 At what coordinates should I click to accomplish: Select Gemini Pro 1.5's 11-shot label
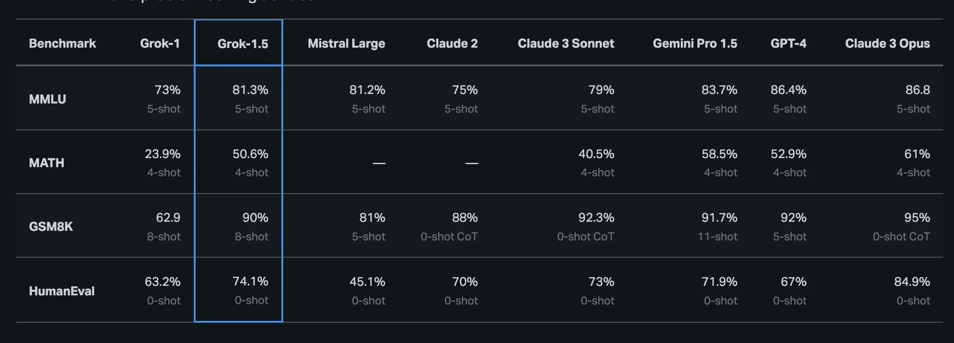pos(717,236)
